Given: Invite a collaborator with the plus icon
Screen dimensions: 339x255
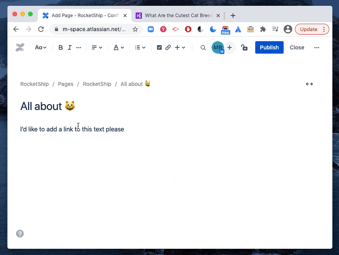Looking at the screenshot, I should pyautogui.click(x=230, y=47).
